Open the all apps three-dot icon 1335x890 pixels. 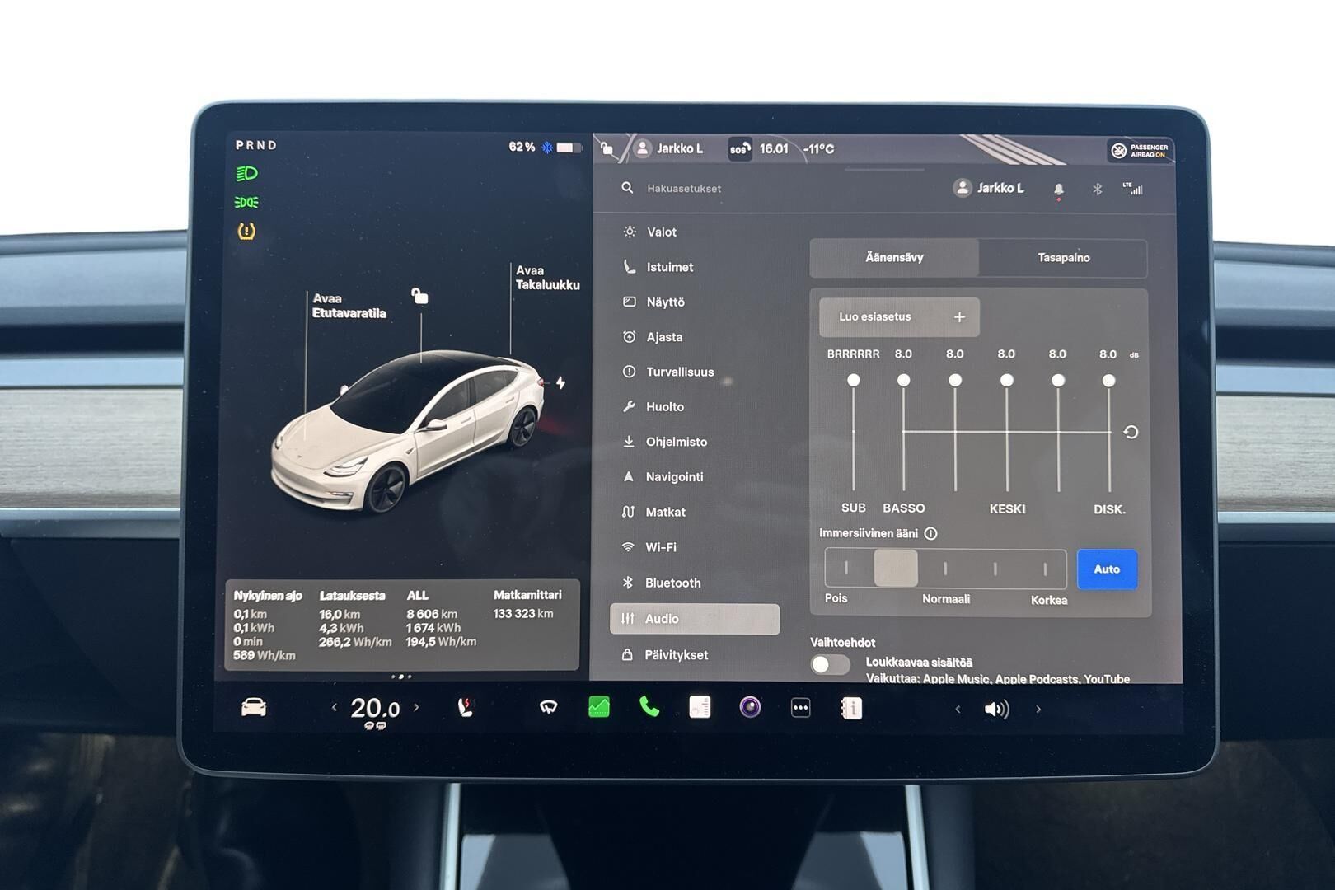pos(800,708)
